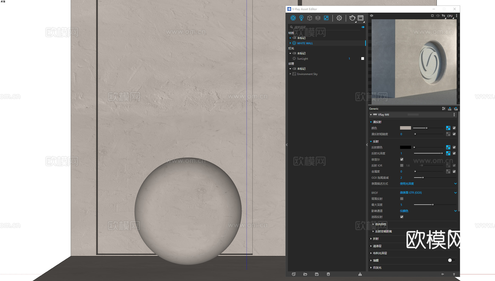
Task: Import asset file with the open-folder icon
Action: pyautogui.click(x=305, y=274)
